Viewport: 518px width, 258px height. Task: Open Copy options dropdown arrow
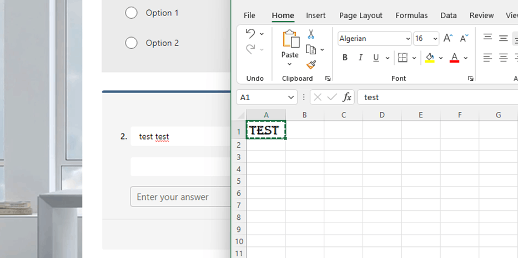pos(322,50)
